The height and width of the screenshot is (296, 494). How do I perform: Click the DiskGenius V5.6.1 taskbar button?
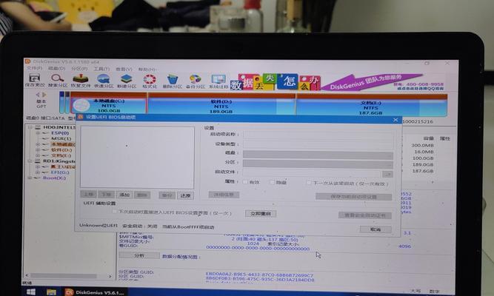pyautogui.click(x=95, y=292)
